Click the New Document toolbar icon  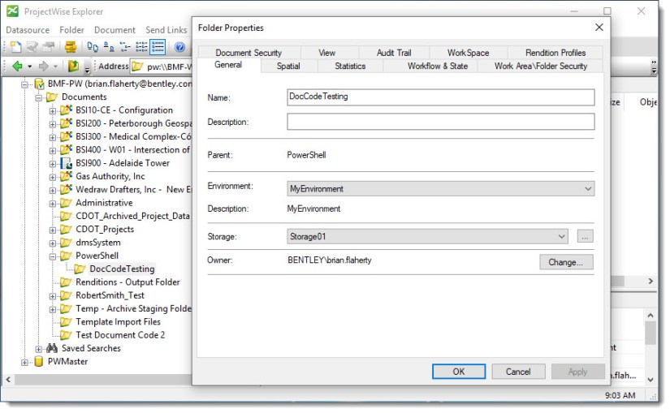pyautogui.click(x=15, y=46)
